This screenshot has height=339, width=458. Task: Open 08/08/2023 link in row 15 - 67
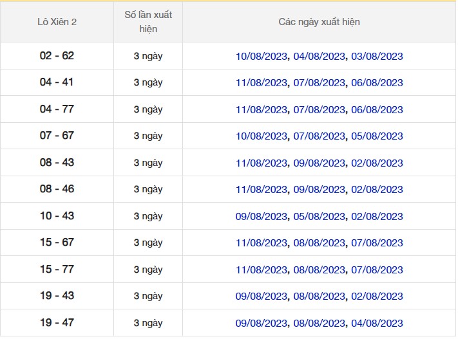tap(320, 243)
